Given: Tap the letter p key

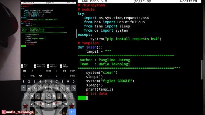Looking at the screenshot, I should [74, 88].
